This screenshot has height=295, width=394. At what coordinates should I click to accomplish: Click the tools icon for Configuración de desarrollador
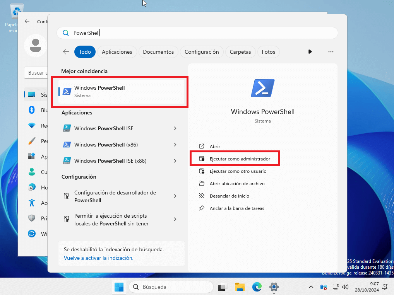[x=67, y=196]
